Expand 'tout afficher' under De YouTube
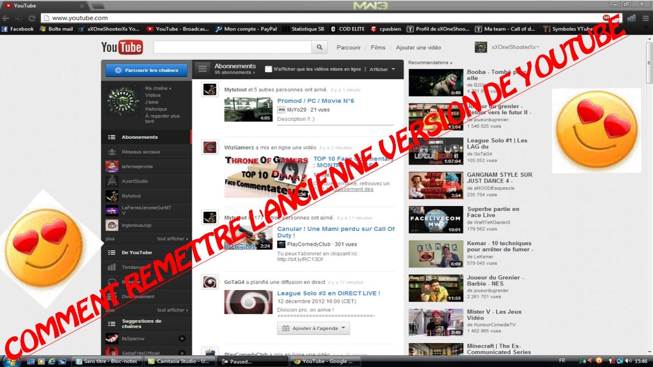The width and height of the screenshot is (653, 367). coord(172,310)
